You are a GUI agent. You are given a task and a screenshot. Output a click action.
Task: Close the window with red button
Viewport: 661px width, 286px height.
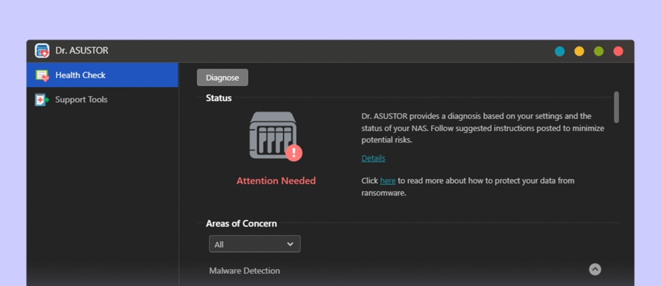click(x=619, y=52)
